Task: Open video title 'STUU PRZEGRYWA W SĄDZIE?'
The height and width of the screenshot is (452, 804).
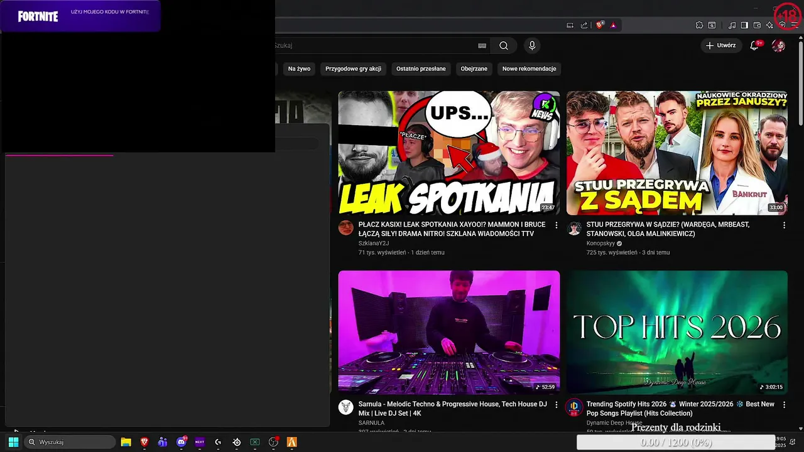Action: tap(668, 229)
